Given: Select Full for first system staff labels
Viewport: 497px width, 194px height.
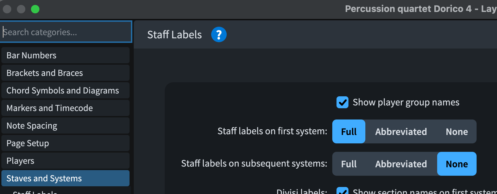Looking at the screenshot, I should pos(349,132).
